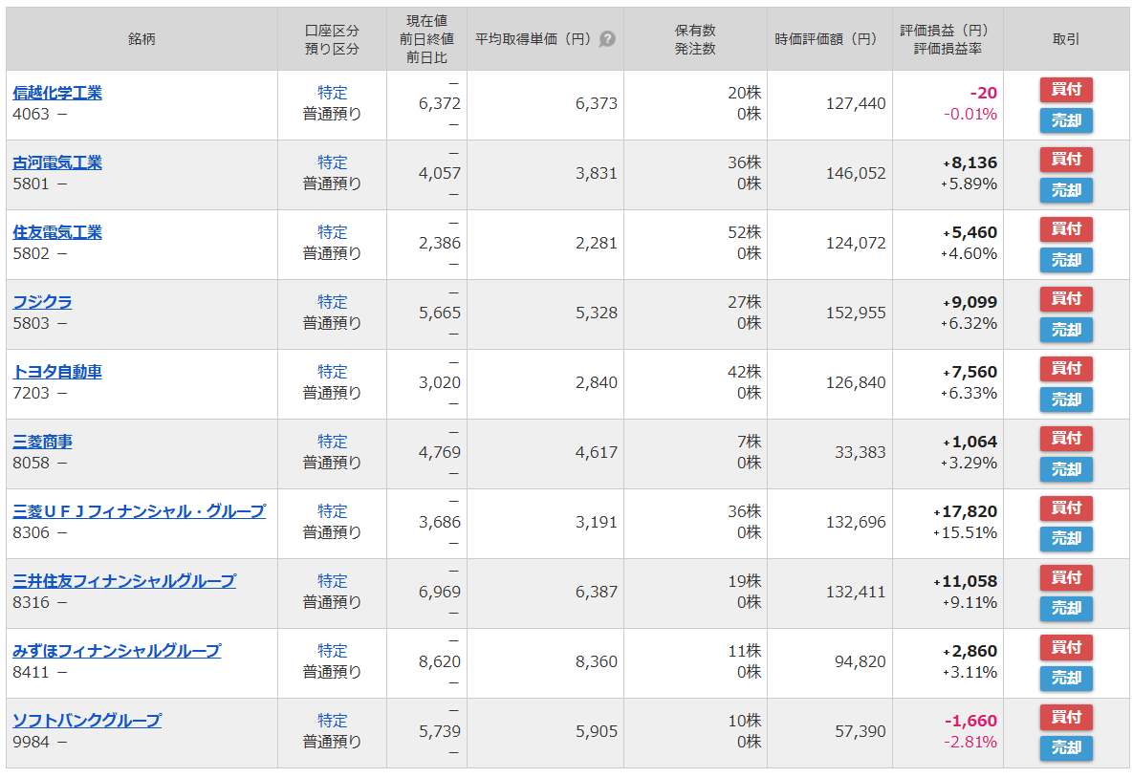This screenshot has height=778, width=1133.
Task: Click 売却 button for 三菱商事
Action: [x=1066, y=469]
